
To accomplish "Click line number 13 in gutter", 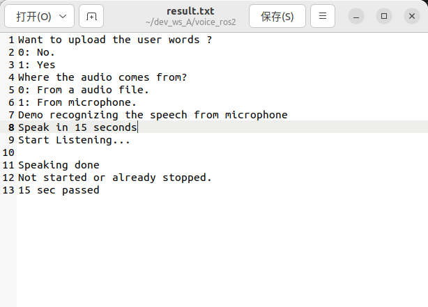I will [8, 190].
